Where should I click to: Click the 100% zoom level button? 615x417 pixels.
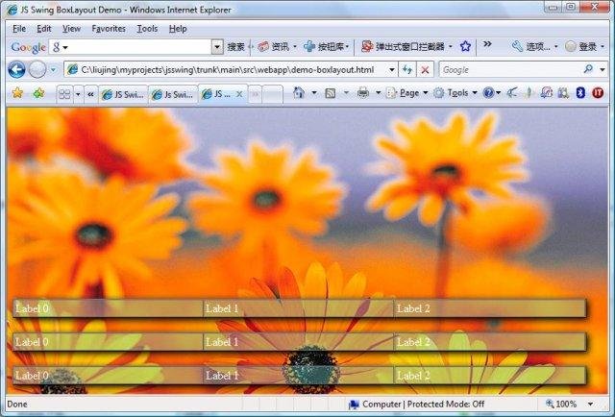(x=561, y=405)
